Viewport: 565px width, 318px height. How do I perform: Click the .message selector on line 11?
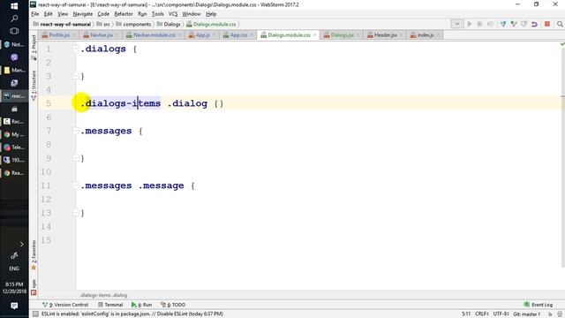162,185
